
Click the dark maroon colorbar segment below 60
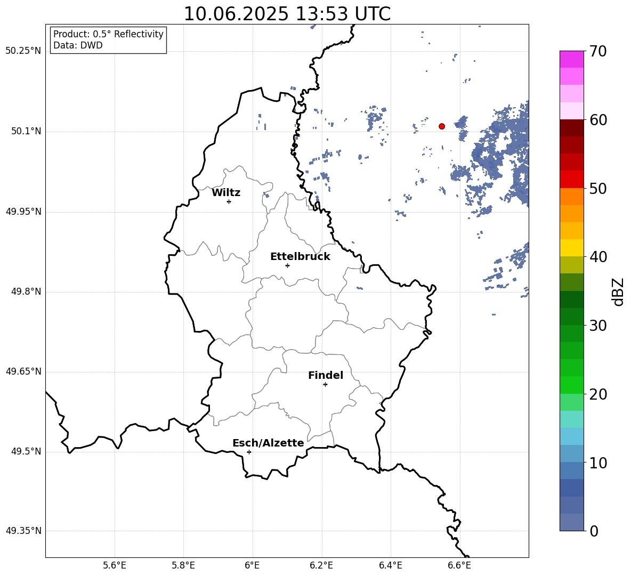pos(572,128)
